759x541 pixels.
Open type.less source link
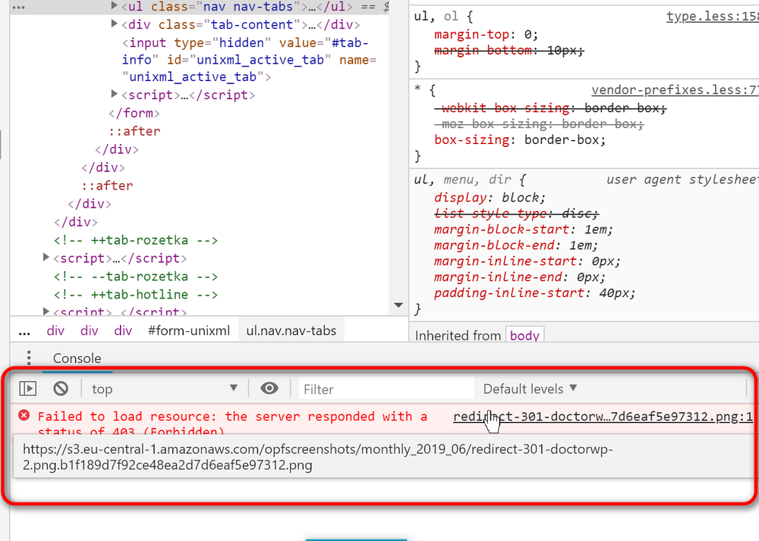713,17
